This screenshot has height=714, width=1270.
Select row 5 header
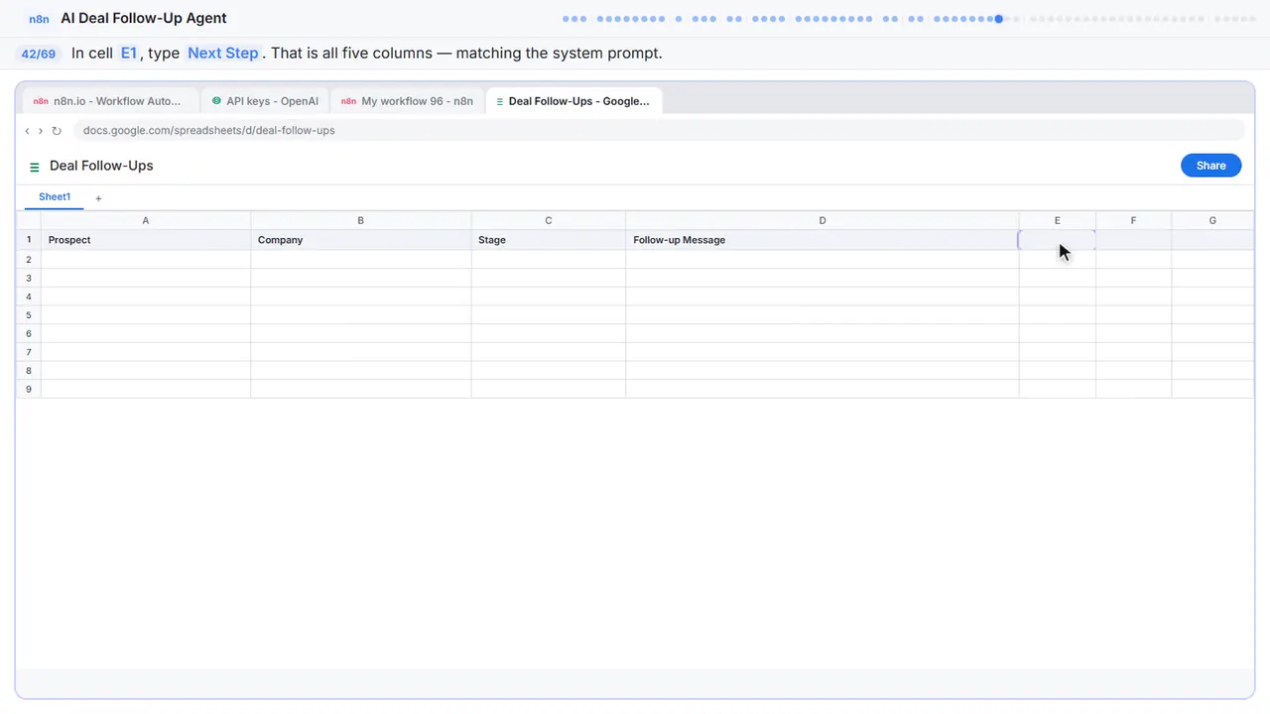pyautogui.click(x=29, y=315)
